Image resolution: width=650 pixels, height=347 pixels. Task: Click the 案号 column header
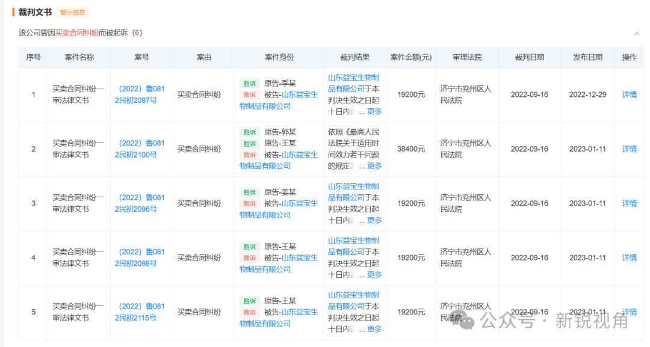(x=141, y=58)
